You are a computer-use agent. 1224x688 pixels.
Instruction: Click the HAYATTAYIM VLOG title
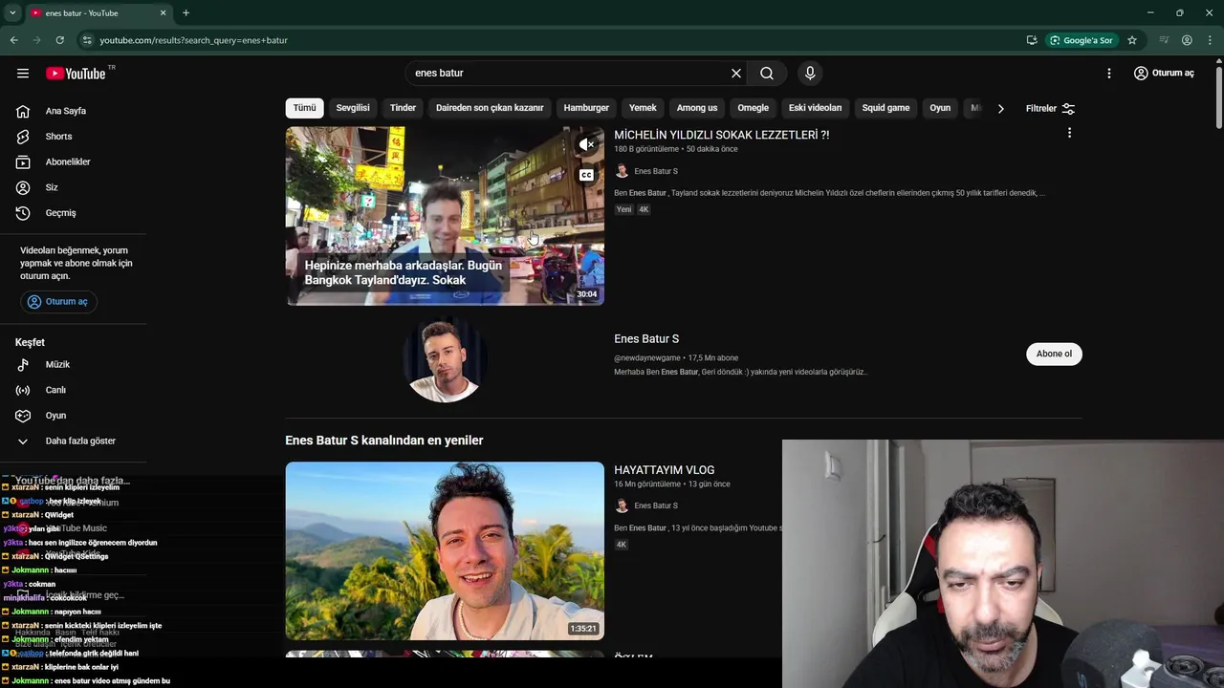pyautogui.click(x=665, y=470)
